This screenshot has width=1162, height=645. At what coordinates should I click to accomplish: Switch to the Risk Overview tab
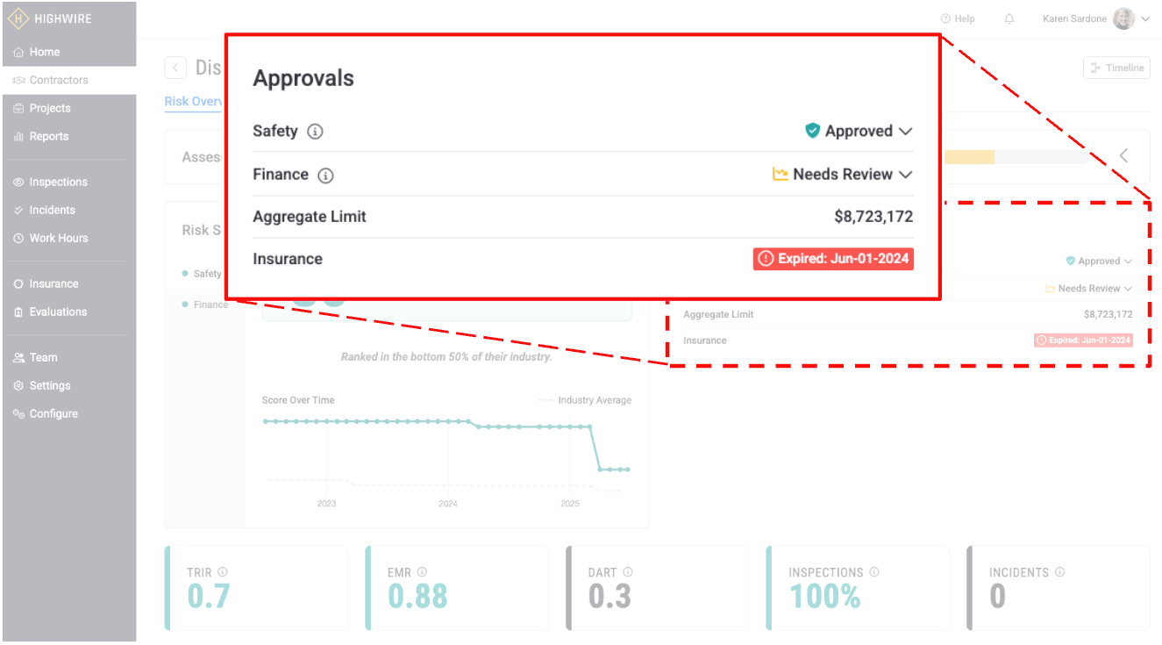(195, 101)
